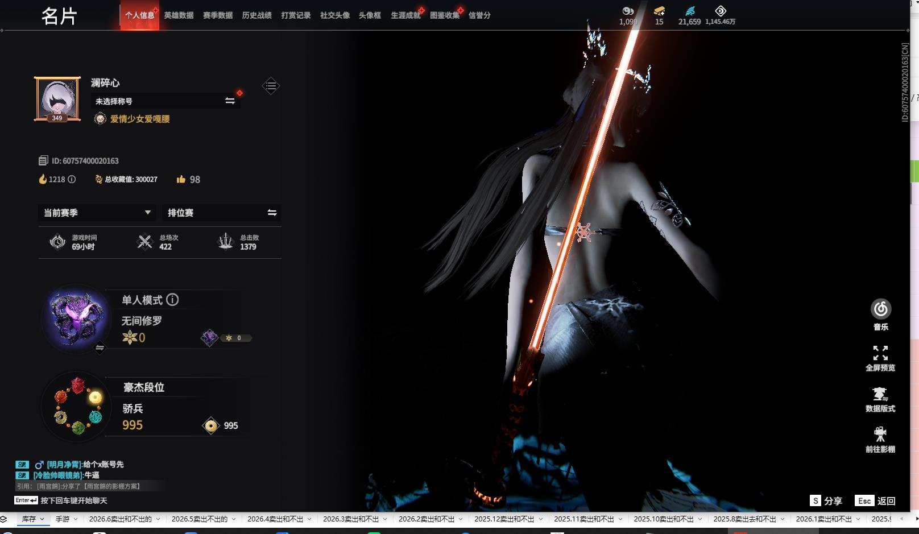Open the 2026.5卖出不出的 sheet tab
This screenshot has width=919, height=534.
coord(199,519)
